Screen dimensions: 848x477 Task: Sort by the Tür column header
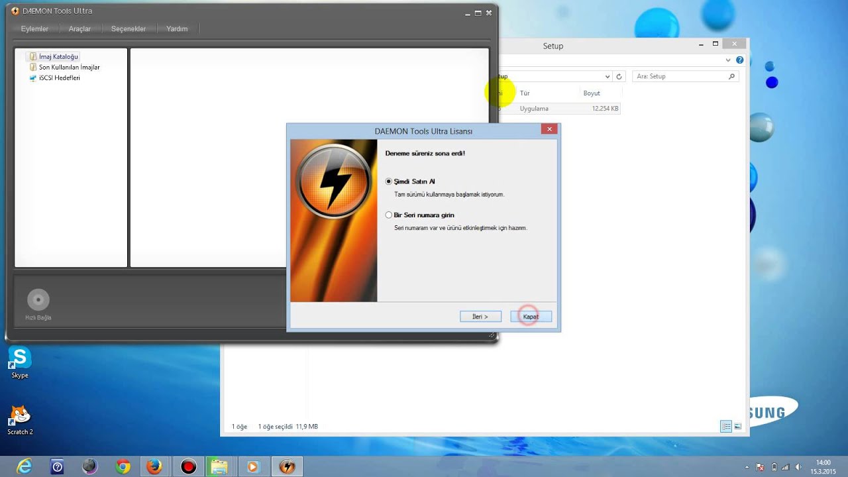point(525,93)
